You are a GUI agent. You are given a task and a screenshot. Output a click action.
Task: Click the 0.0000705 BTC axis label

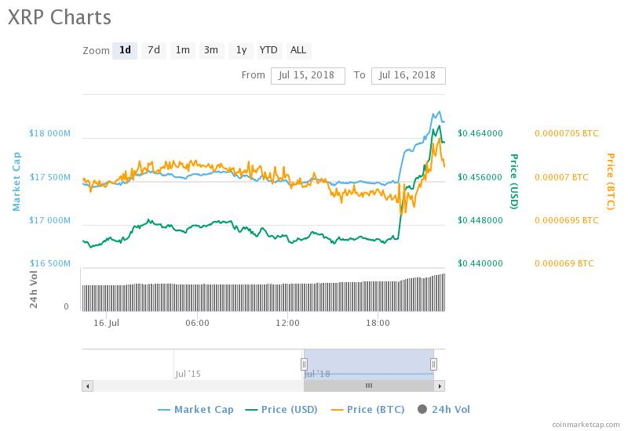coord(567,133)
